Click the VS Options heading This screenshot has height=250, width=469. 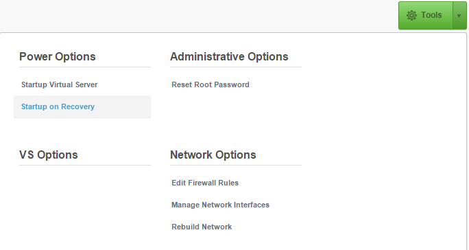click(x=49, y=155)
